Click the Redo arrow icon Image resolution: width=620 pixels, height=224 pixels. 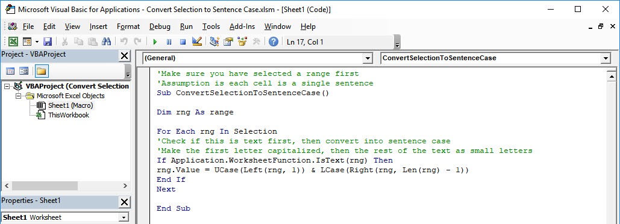coord(137,42)
